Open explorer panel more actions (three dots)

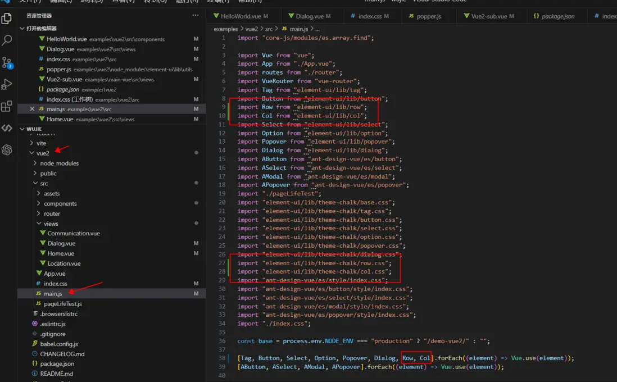(x=195, y=15)
